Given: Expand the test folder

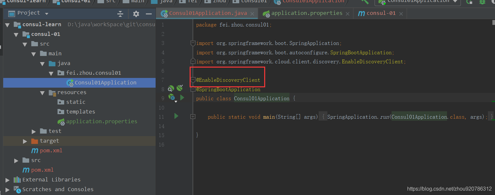Looking at the screenshot, I should click(34, 131).
